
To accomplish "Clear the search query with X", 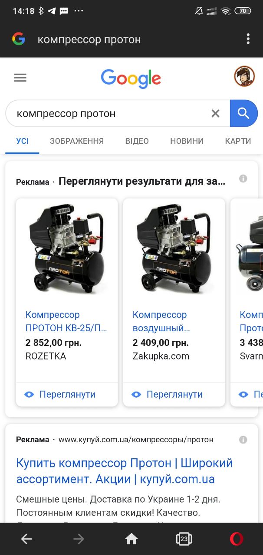I will (x=215, y=114).
